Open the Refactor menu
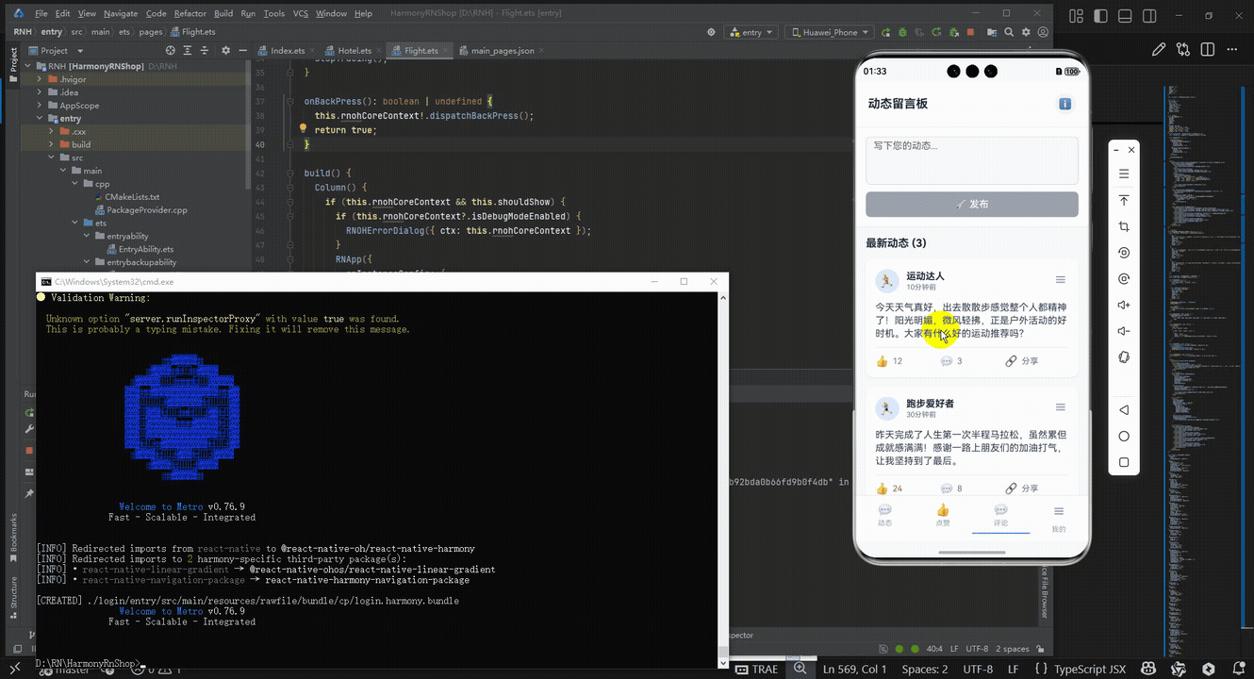Screen dimensions: 1254x679 tap(190, 13)
